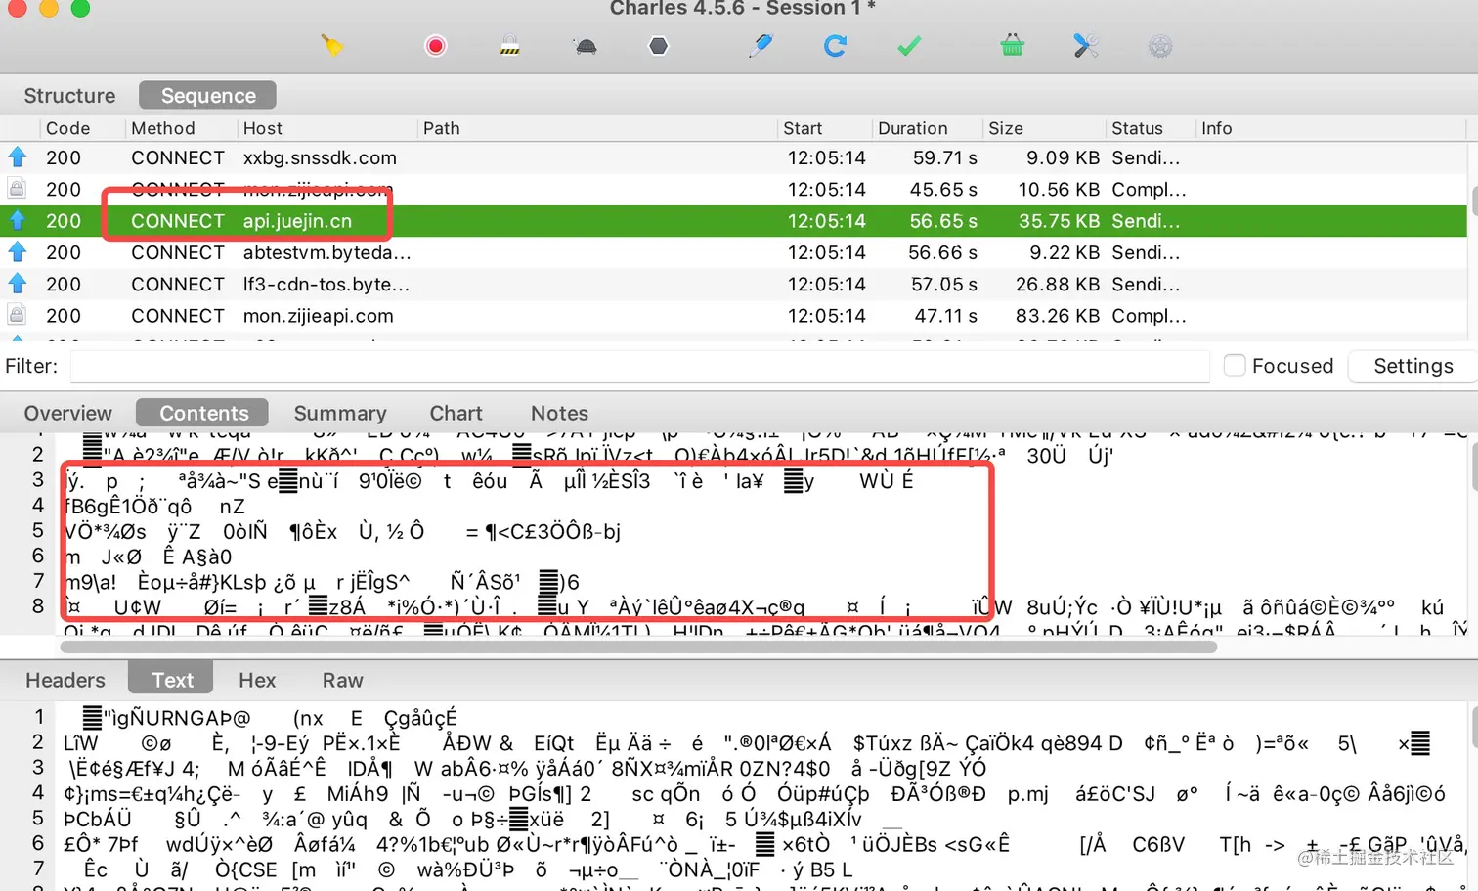
Task: Validate the response using the green checkmark
Action: pyautogui.click(x=909, y=46)
